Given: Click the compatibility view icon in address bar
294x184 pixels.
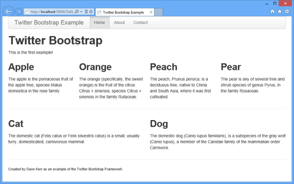Looking at the screenshot, I should click(86, 11).
